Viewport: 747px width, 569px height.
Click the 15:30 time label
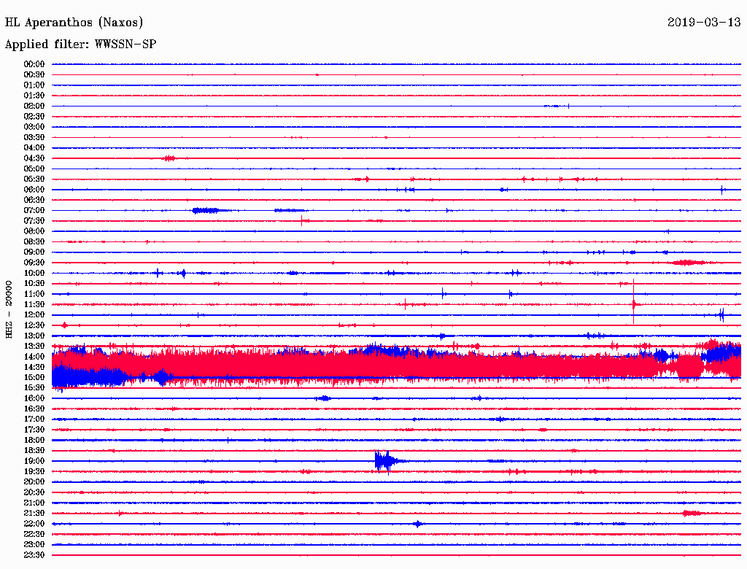tap(34, 388)
